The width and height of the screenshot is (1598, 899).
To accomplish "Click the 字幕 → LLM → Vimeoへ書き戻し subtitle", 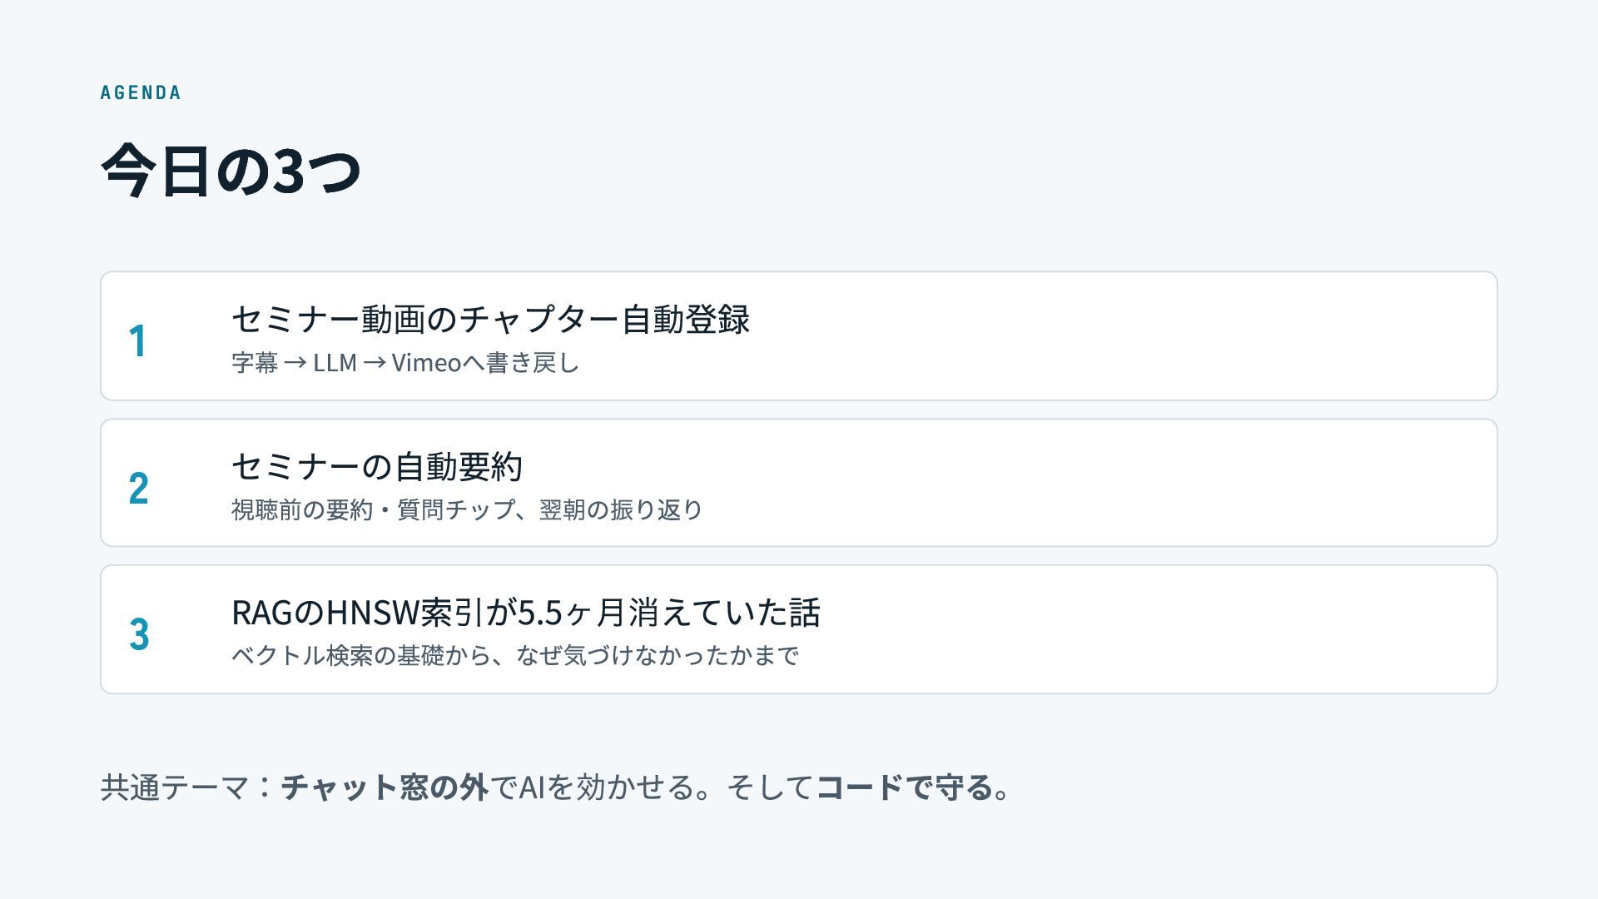I will [x=404, y=363].
